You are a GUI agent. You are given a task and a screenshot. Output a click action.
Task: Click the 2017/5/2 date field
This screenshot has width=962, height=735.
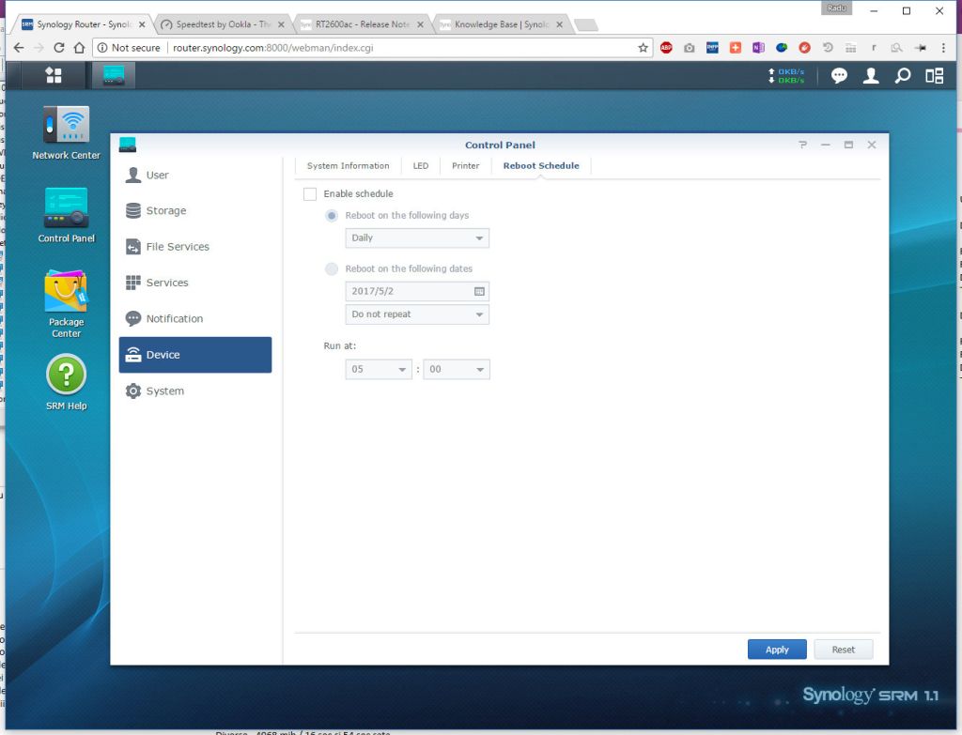point(408,292)
